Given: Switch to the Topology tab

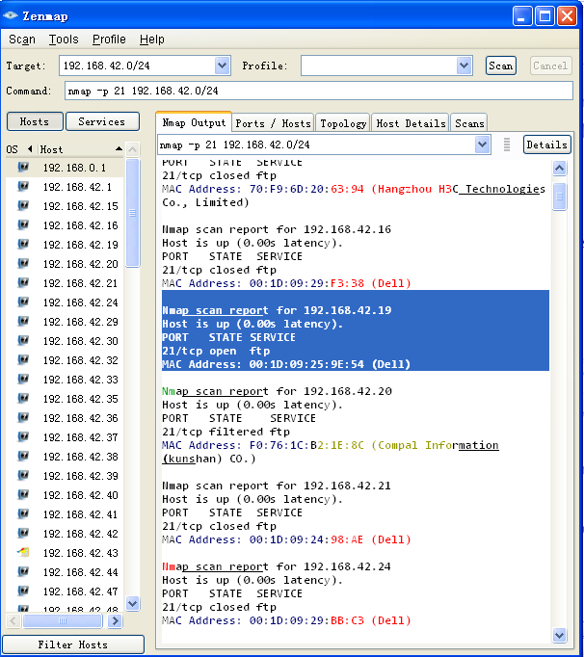Looking at the screenshot, I should pyautogui.click(x=343, y=123).
